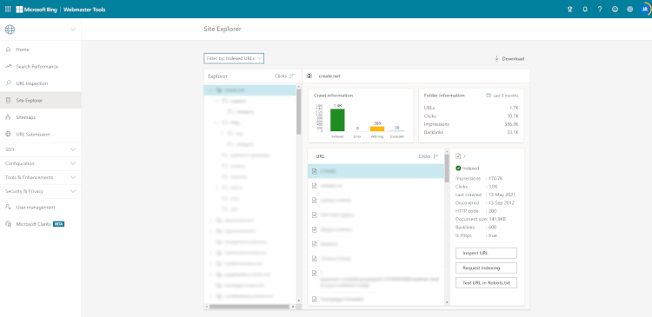Open the Filter by Indexed URLs dropdown
Image resolution: width=652 pixels, height=317 pixels.
(x=234, y=58)
